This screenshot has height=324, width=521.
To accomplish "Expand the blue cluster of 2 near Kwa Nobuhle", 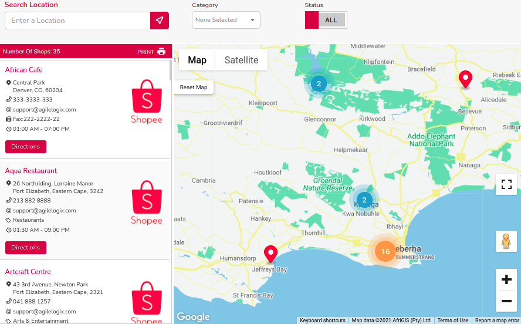I will 364,200.
